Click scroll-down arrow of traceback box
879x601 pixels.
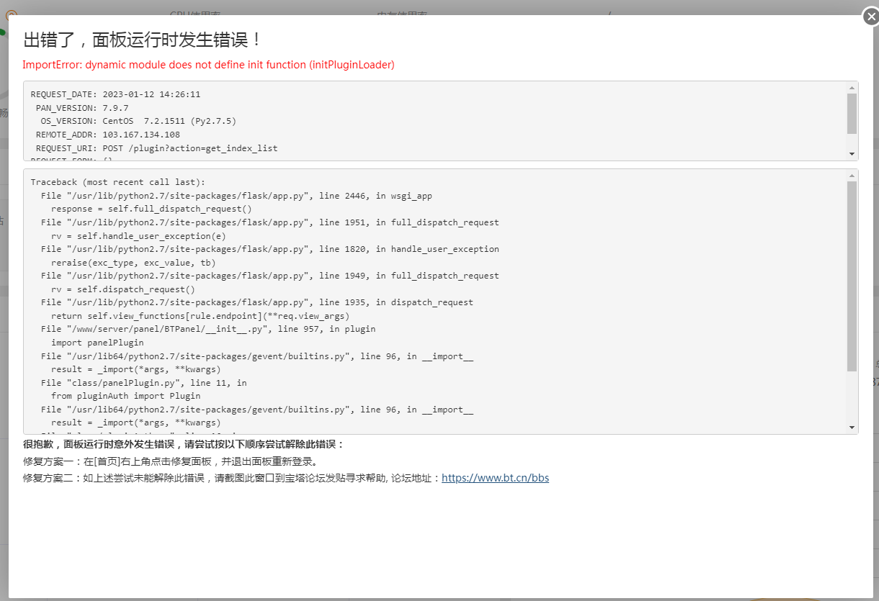point(852,428)
